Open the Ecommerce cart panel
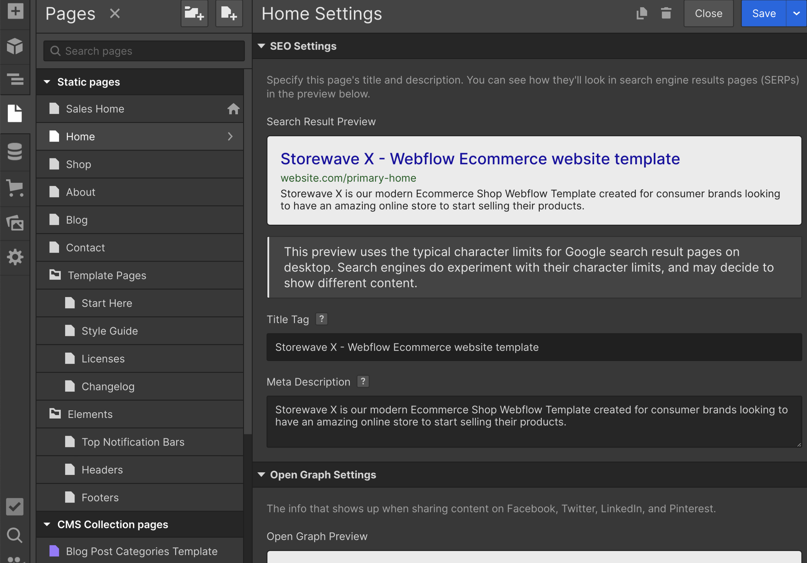Screen dimensions: 807x563 tap(15, 188)
